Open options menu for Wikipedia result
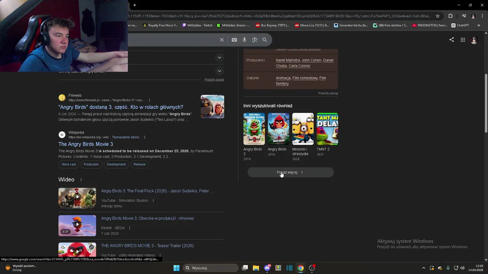The width and height of the screenshot is (488, 274). tap(144, 137)
